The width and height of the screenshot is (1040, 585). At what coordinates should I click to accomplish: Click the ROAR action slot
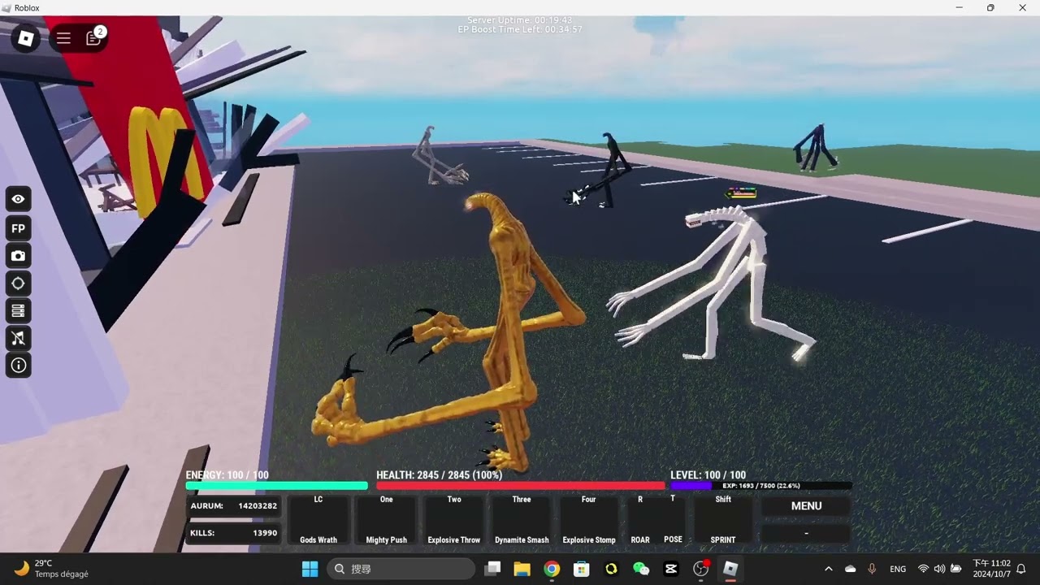[640, 520]
